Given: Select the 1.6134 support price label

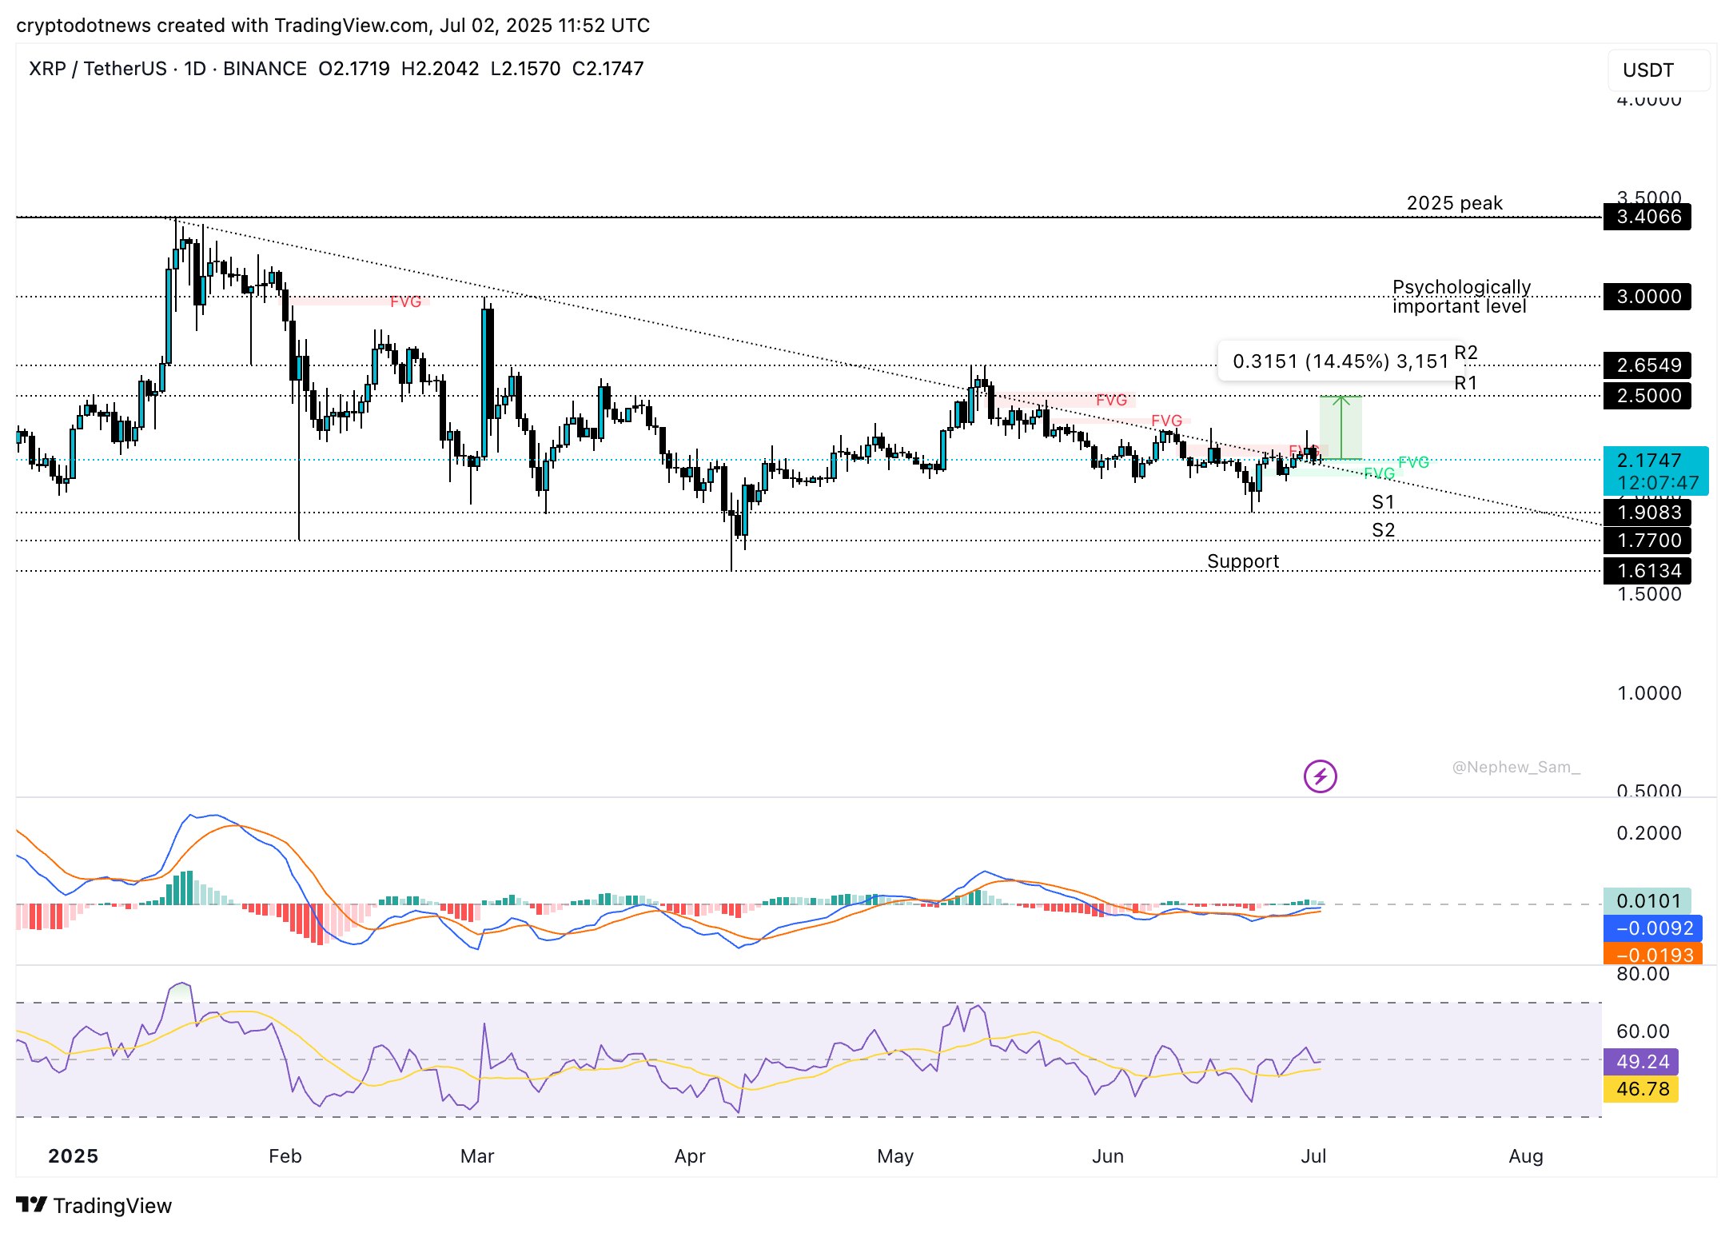Looking at the screenshot, I should pos(1647,571).
